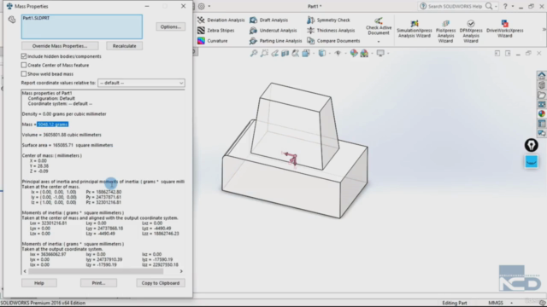Click Print button
Image resolution: width=547 pixels, height=307 pixels.
98,283
